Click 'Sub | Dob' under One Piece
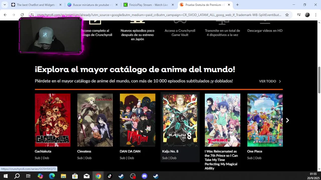The height and width of the screenshot is (180, 321). tap(254, 158)
